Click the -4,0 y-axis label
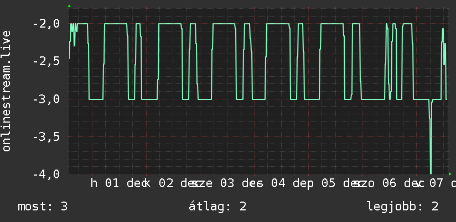 46,175
